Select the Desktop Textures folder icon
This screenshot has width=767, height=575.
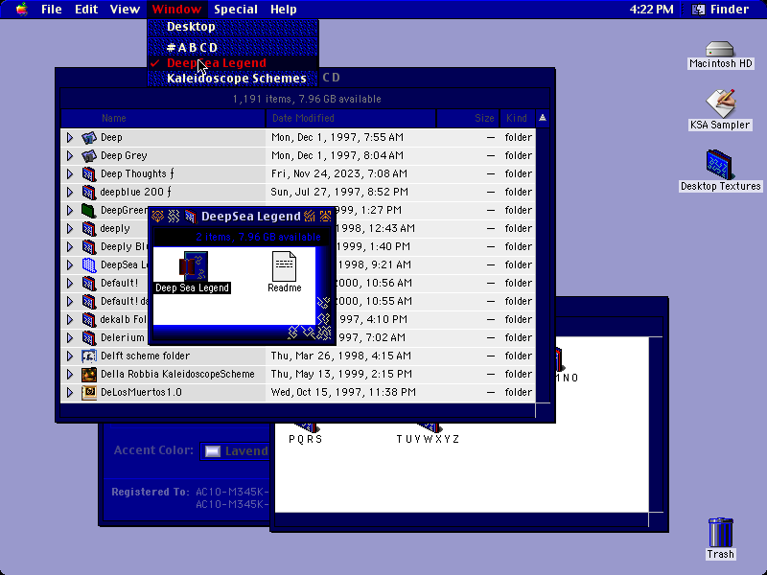pos(720,164)
